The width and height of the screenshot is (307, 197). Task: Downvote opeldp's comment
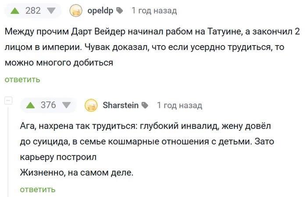[x=51, y=11]
